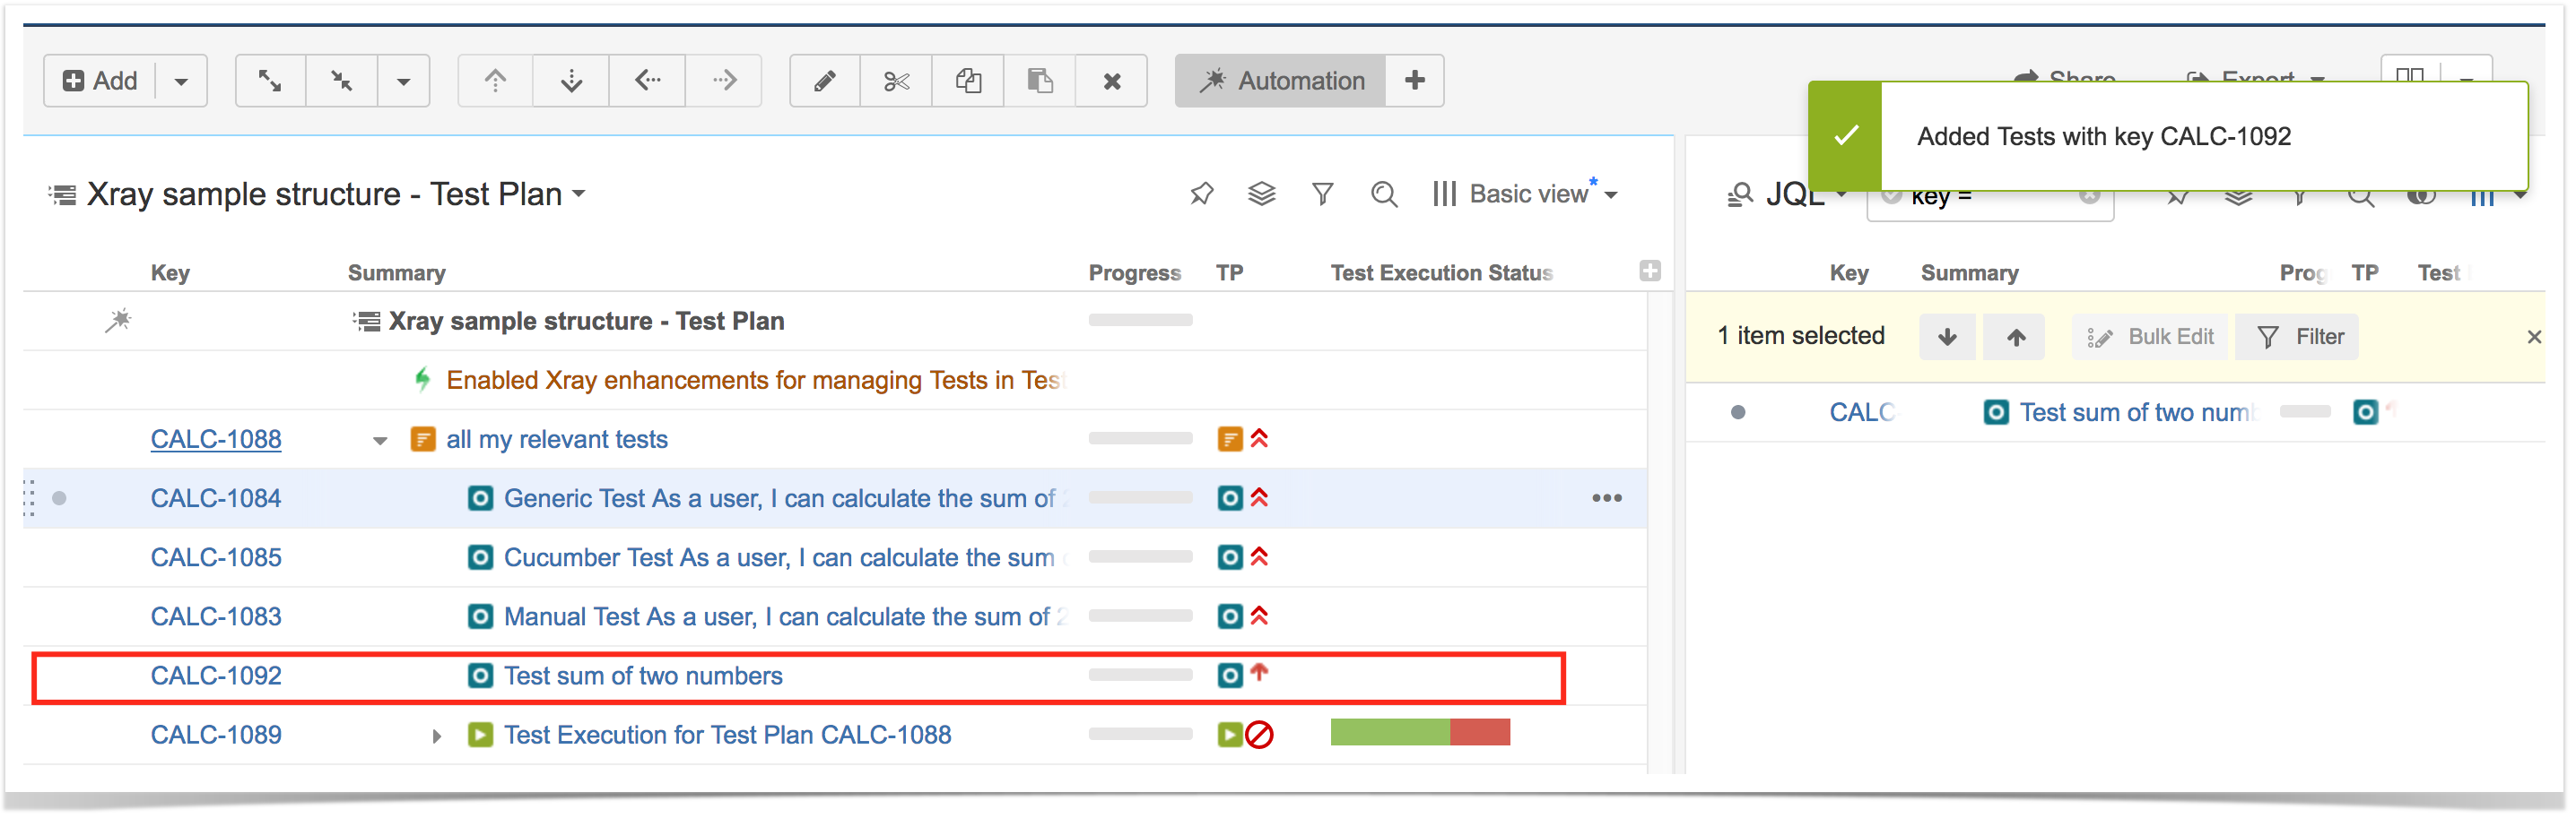The image size is (2576, 818).
Task: Click the expand all arrows icon
Action: 270,81
